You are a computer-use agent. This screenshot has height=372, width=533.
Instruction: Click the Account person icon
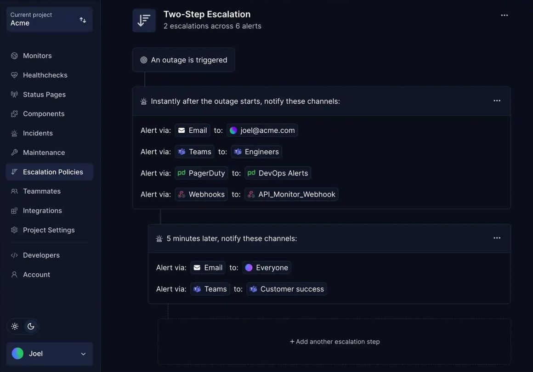14,275
